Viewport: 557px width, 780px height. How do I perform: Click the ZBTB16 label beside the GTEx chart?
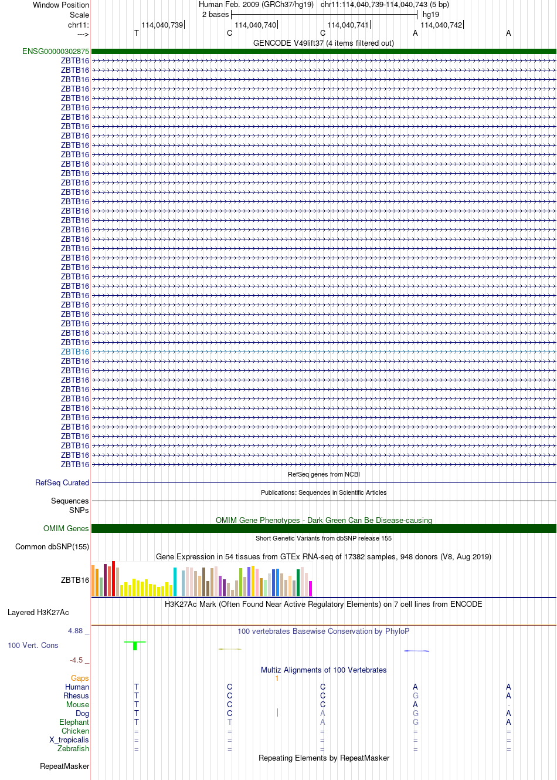click(x=75, y=580)
